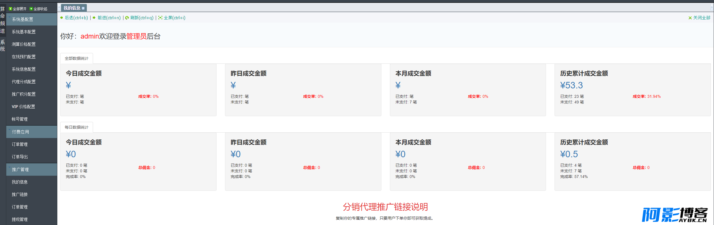Open 在线预约配置 in the sidebar

[x=24, y=57]
